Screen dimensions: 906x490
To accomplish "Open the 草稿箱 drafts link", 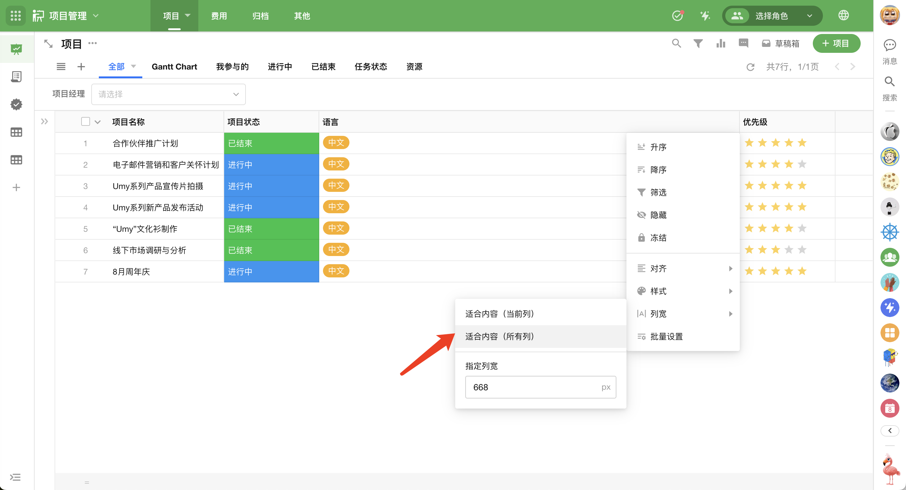I will tap(781, 43).
